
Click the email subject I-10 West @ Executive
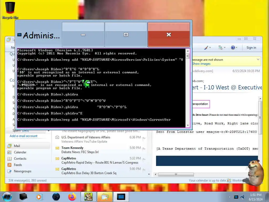(227, 87)
